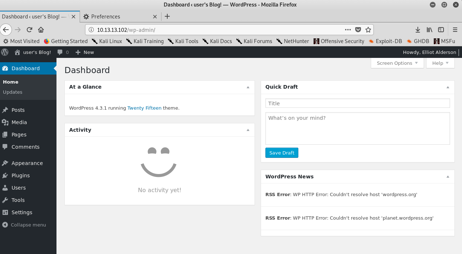Open the Kali Training bookmark

click(x=145, y=41)
